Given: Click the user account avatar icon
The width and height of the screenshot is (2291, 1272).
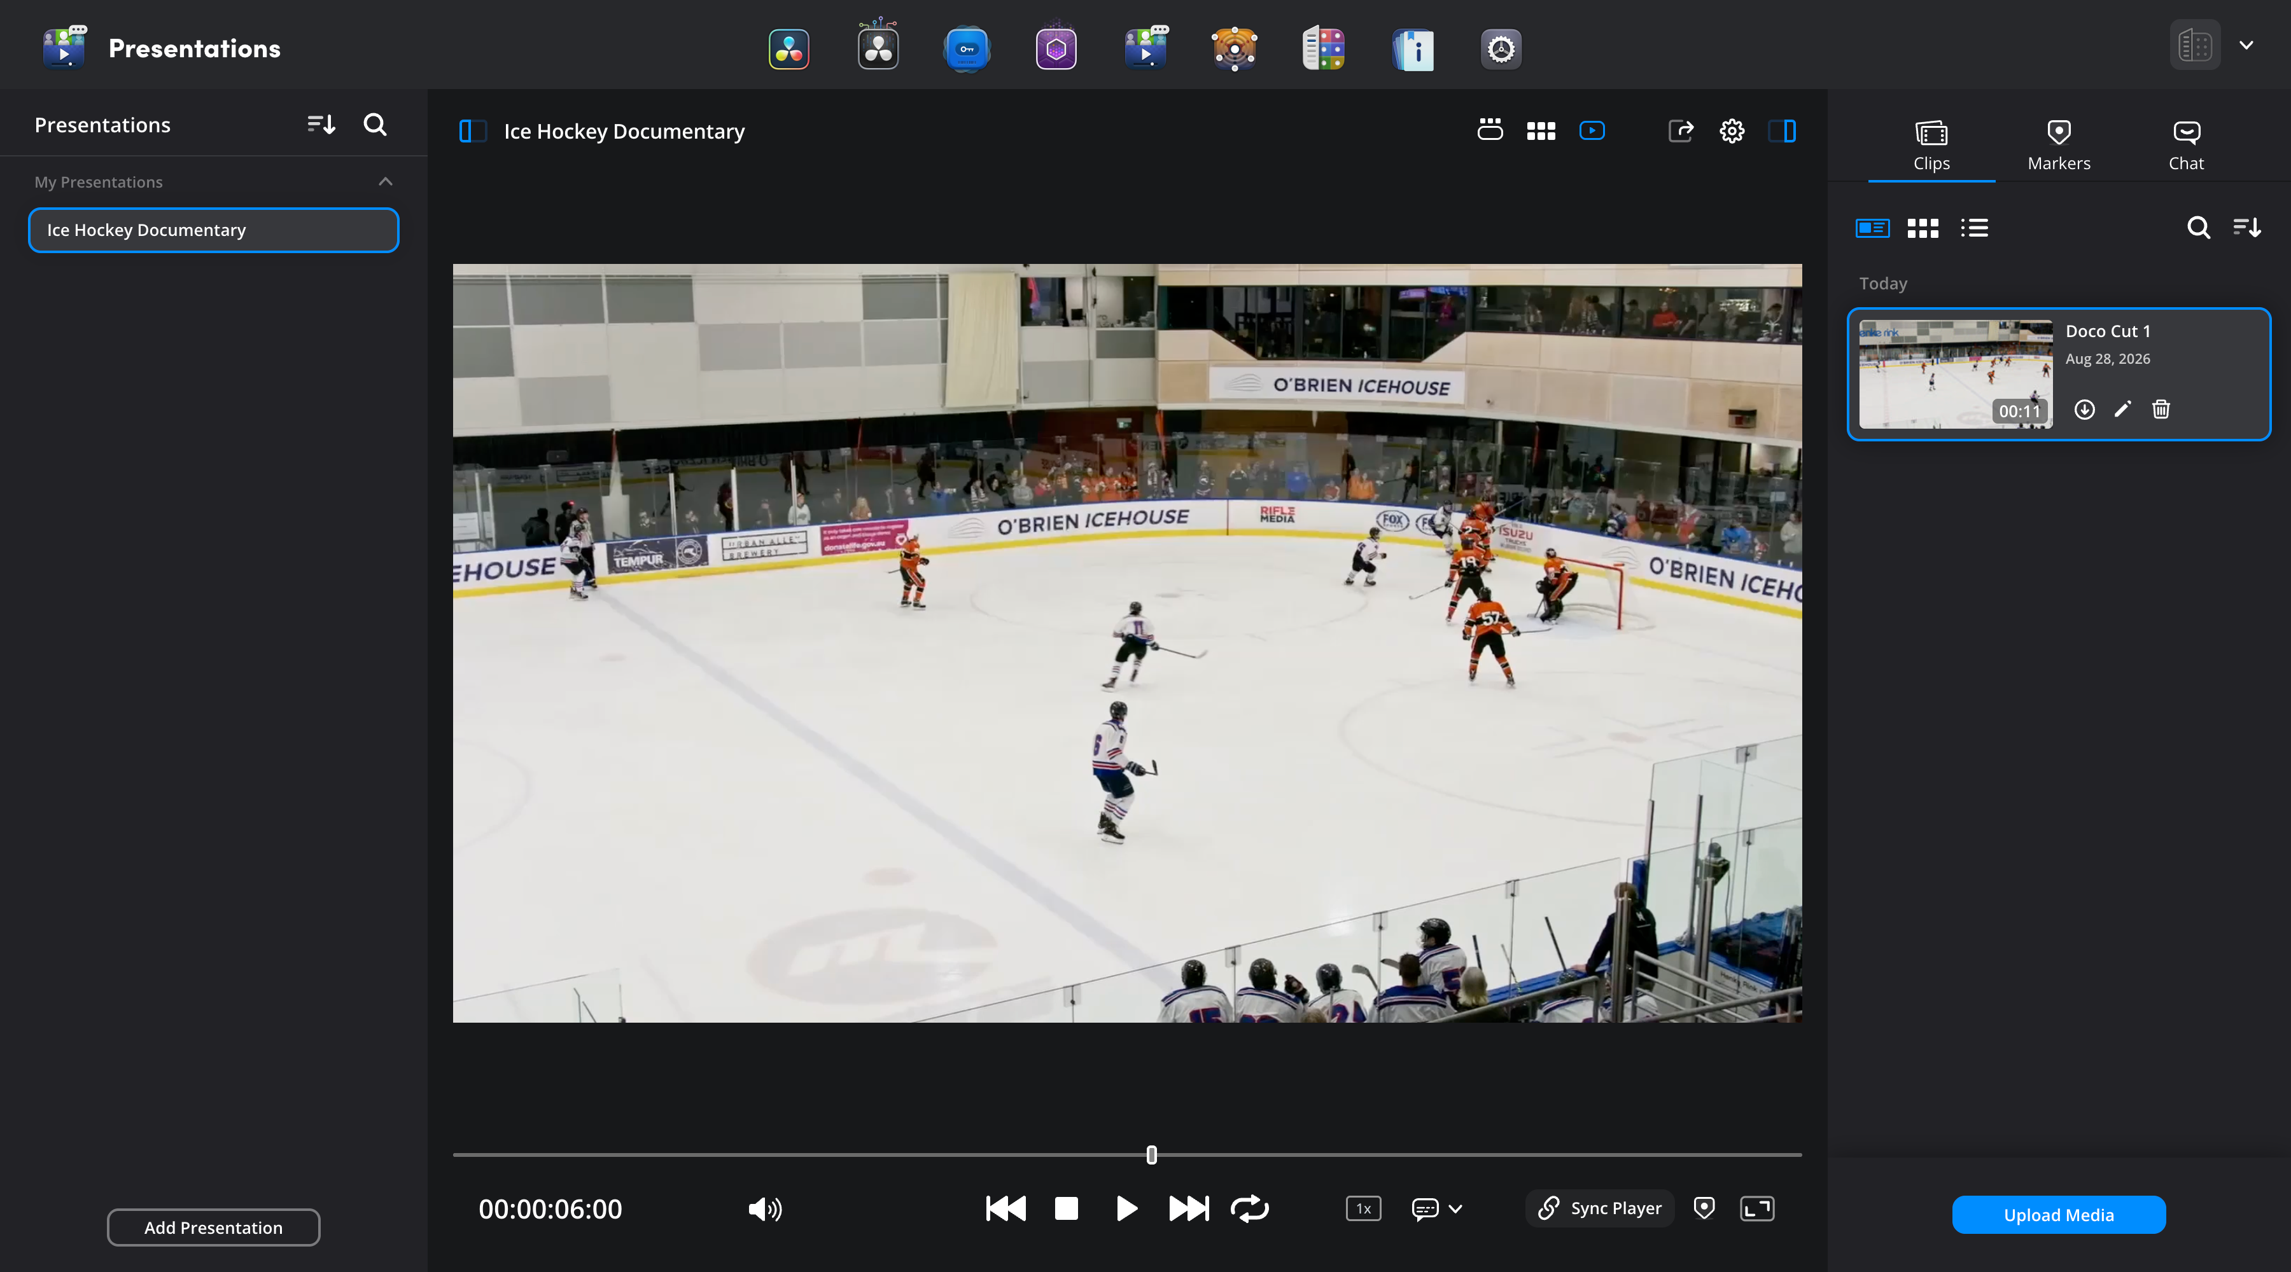Looking at the screenshot, I should pos(2195,45).
